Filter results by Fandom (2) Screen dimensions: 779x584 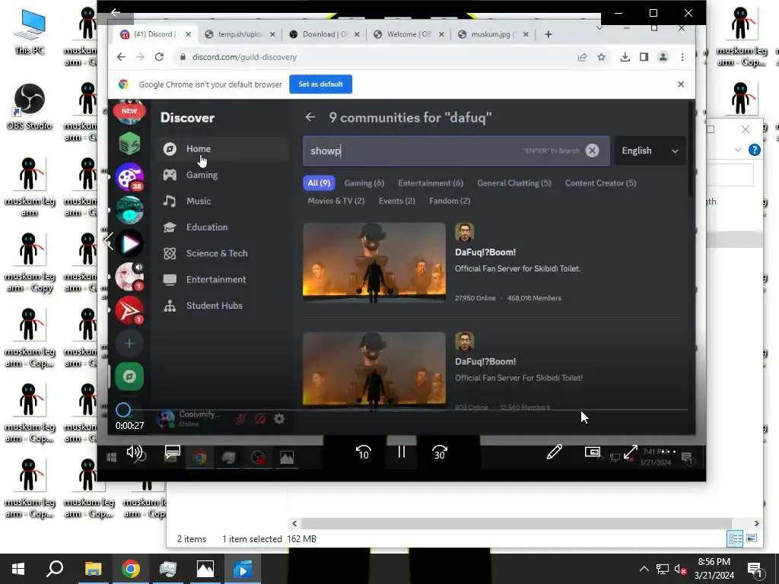coord(450,201)
